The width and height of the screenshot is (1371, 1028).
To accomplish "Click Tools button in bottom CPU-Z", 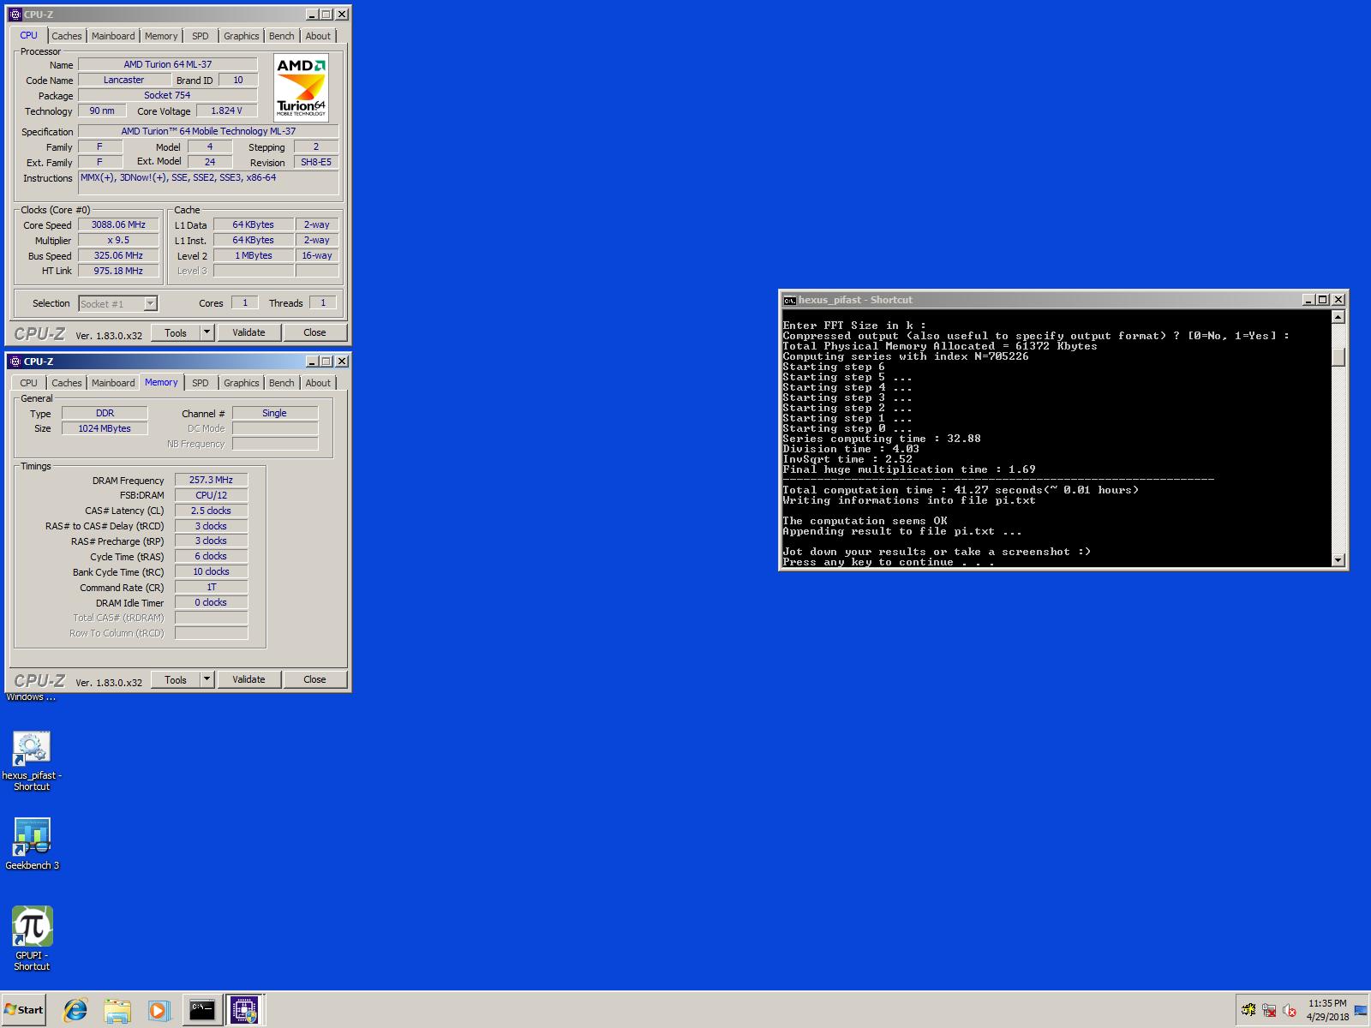I will (176, 679).
